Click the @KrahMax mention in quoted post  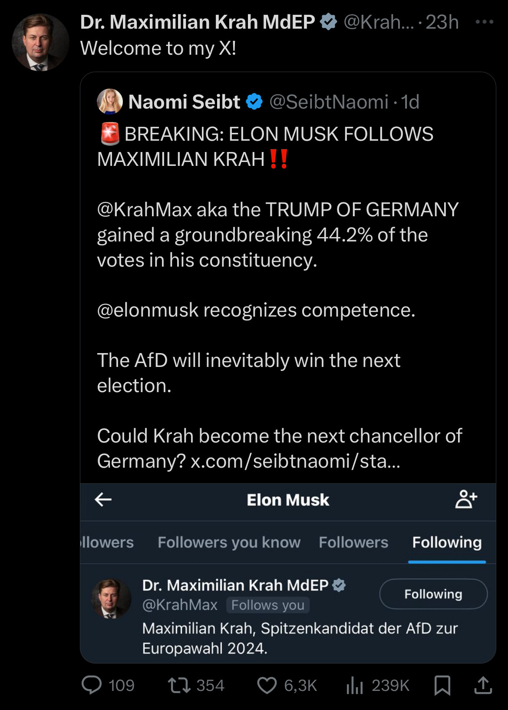click(x=145, y=210)
